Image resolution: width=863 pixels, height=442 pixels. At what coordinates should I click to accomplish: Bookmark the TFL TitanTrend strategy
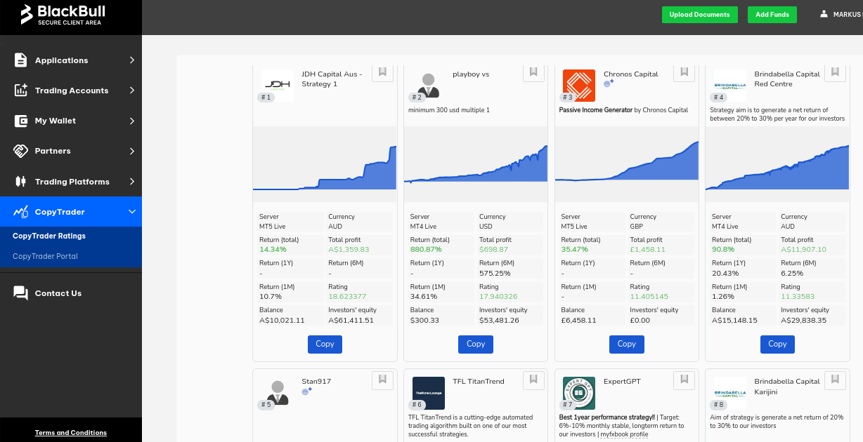[x=533, y=380]
